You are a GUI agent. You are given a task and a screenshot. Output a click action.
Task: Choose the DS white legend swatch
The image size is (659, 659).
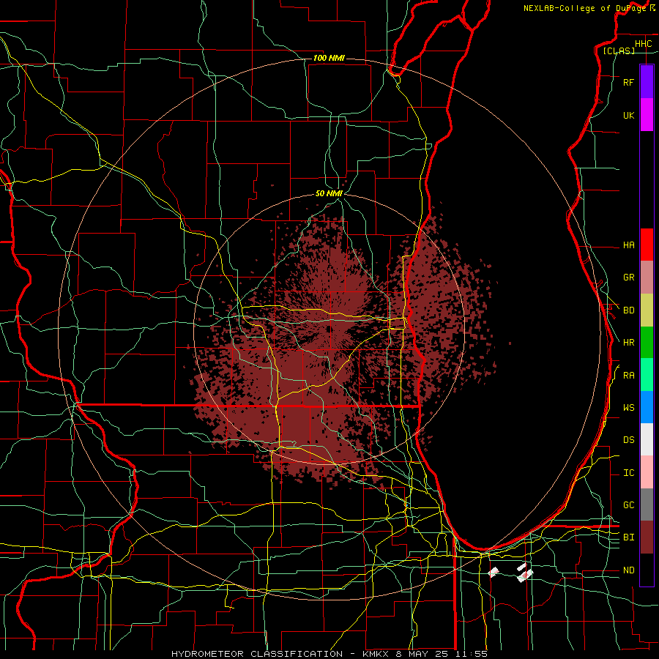[647, 439]
